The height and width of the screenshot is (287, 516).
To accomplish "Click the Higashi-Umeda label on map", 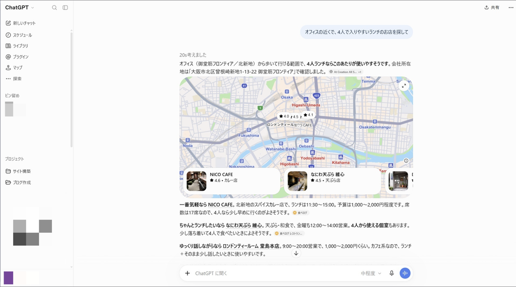I will click(x=306, y=105).
